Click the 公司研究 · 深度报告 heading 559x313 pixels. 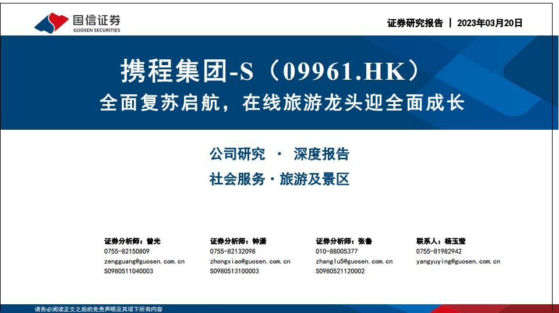pyautogui.click(x=279, y=154)
